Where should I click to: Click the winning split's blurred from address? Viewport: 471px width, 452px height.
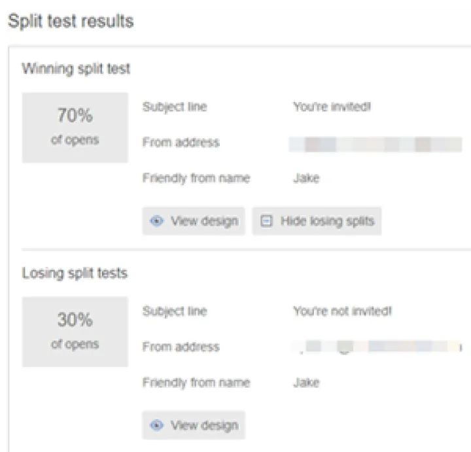tap(376, 144)
